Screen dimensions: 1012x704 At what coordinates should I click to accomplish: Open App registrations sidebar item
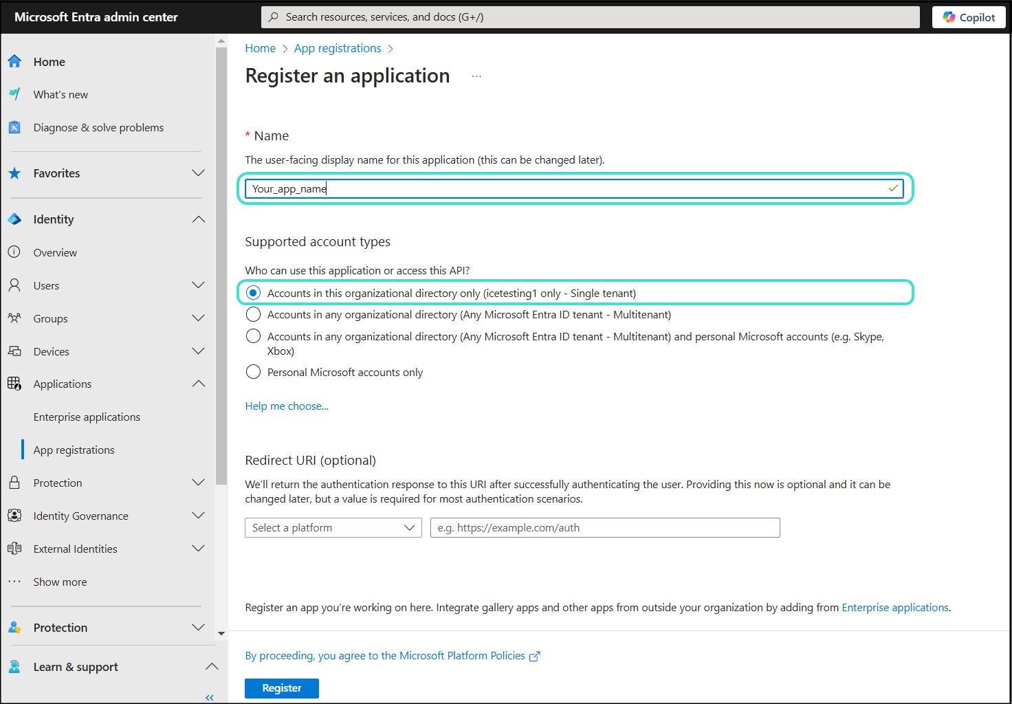pos(74,450)
